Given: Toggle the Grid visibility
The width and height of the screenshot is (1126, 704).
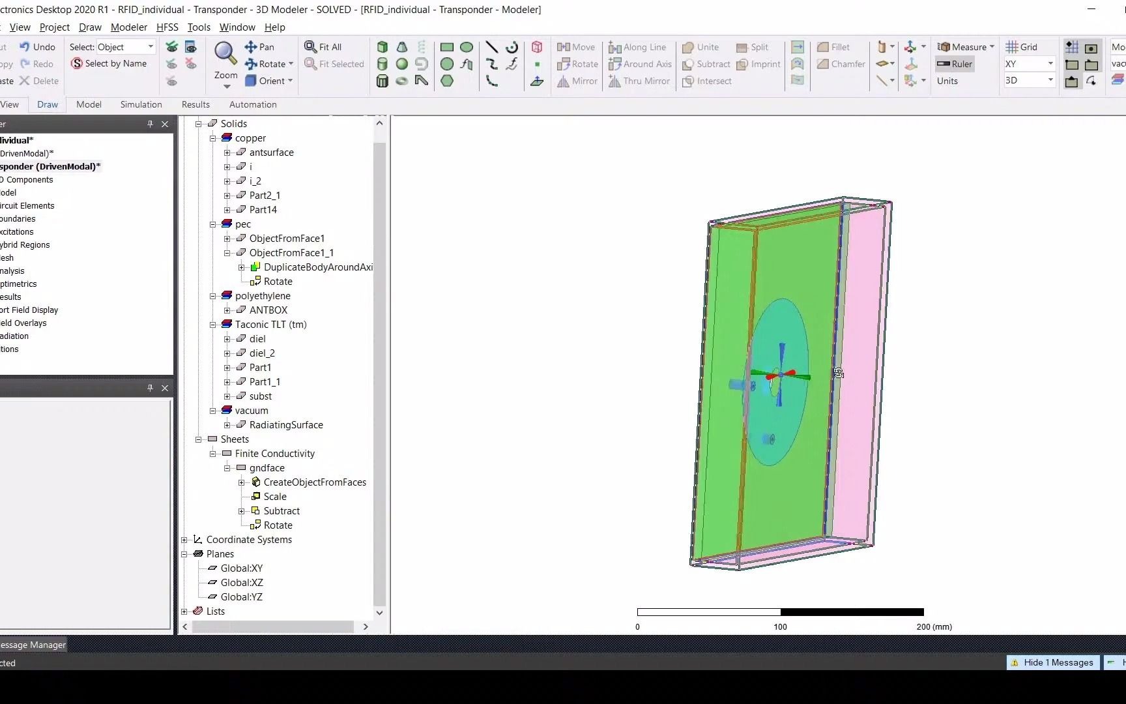Looking at the screenshot, I should 1022,46.
